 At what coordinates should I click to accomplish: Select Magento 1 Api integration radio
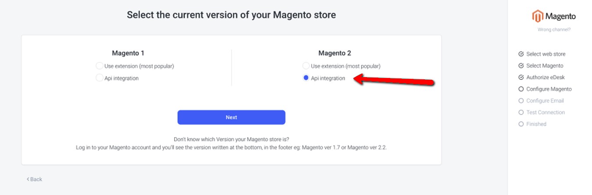pyautogui.click(x=99, y=78)
